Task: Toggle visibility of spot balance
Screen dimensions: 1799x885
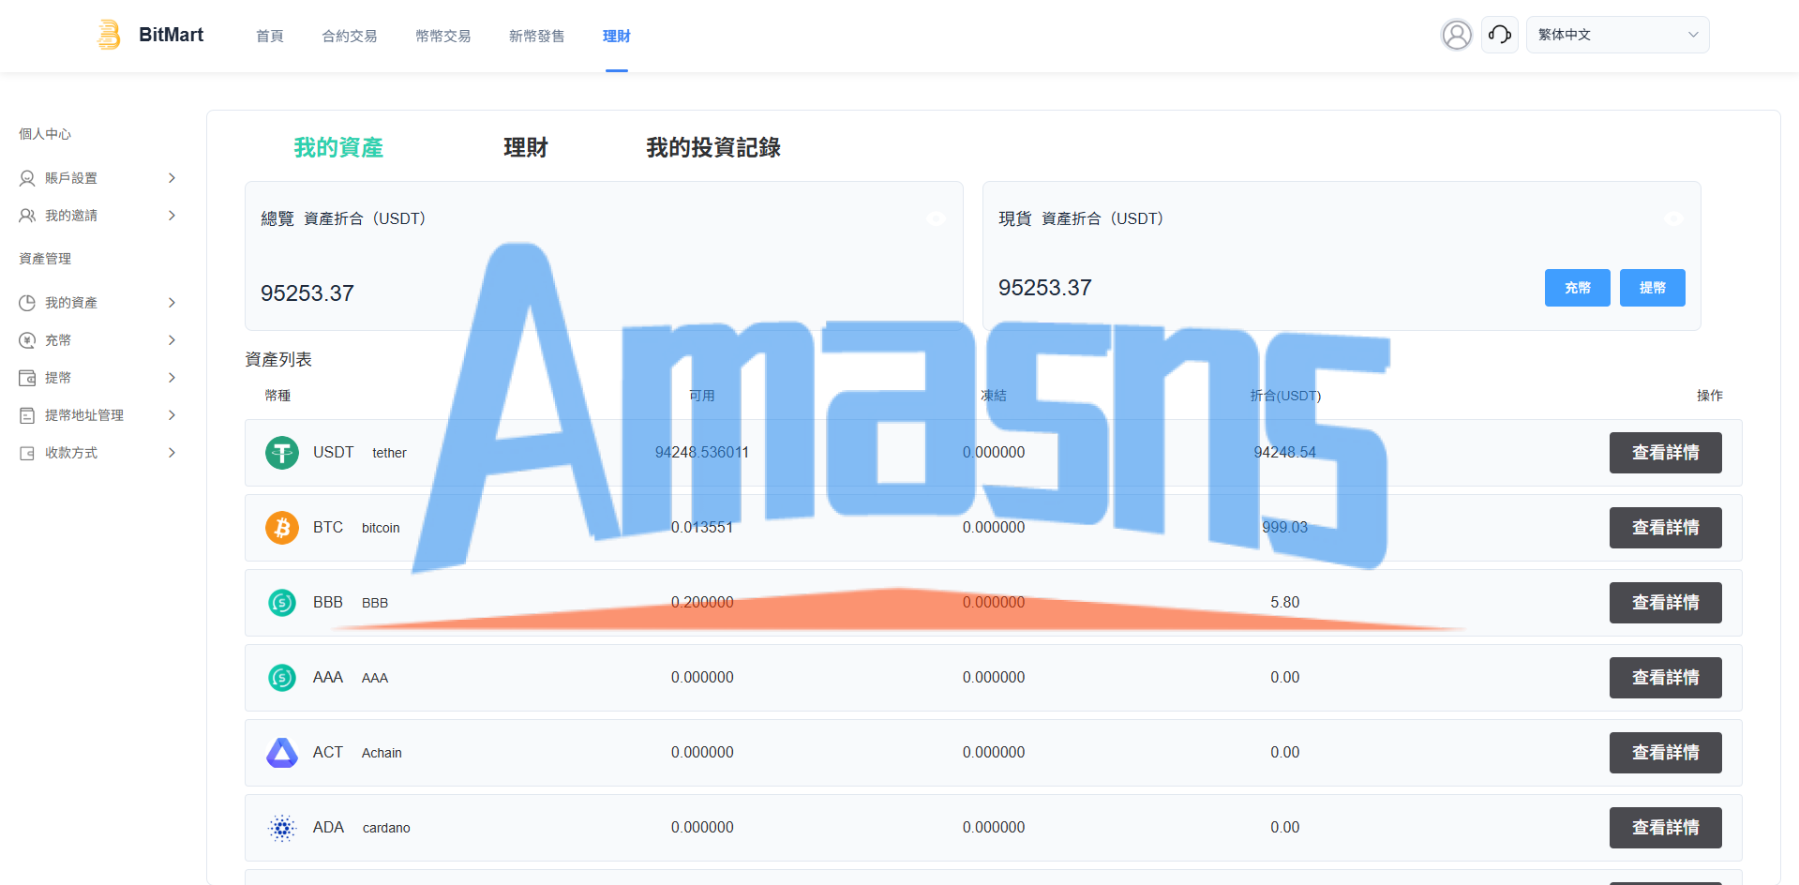Action: tap(1673, 218)
